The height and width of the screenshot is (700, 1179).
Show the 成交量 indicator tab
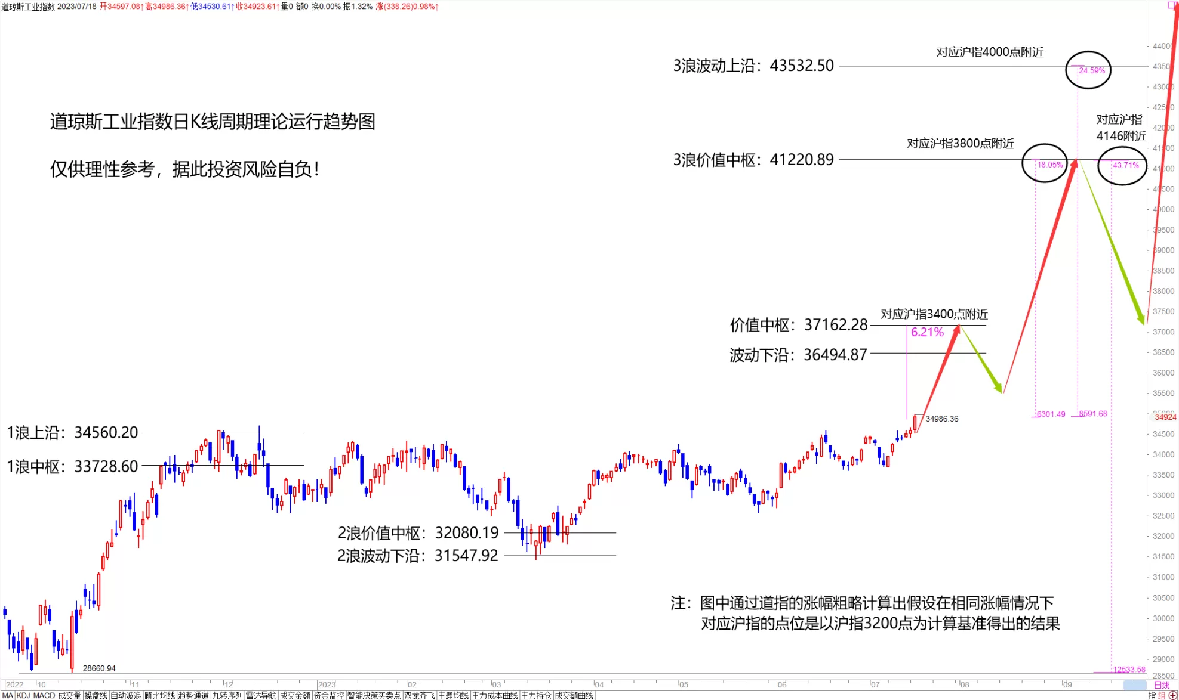[x=69, y=695]
